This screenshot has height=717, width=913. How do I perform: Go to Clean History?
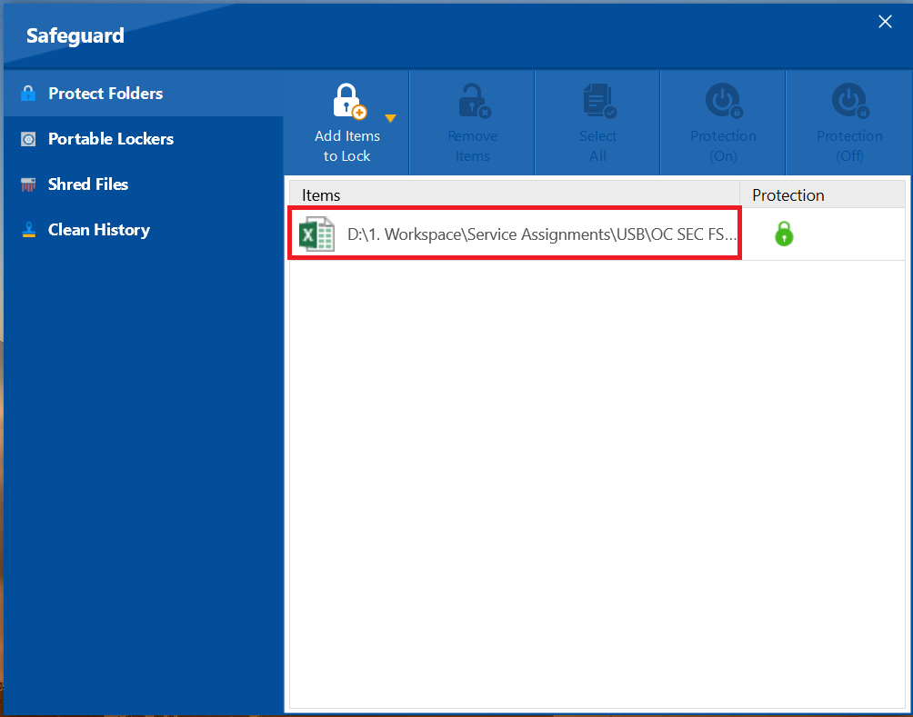(x=144, y=229)
